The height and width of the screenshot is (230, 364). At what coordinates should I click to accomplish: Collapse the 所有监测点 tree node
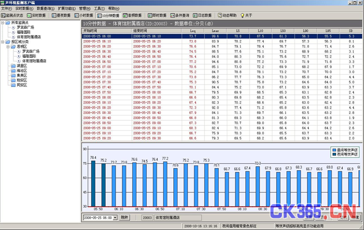coord(3,23)
